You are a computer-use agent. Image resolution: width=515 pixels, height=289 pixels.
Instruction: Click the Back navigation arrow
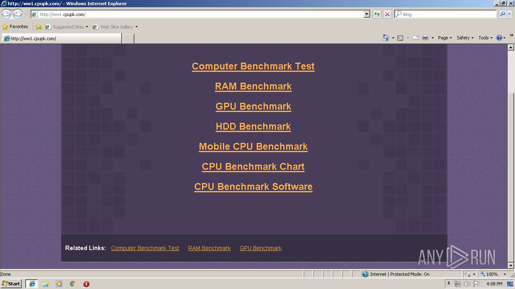[x=6, y=14]
